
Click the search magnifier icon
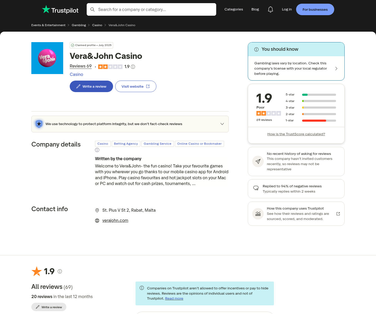tap(92, 9)
